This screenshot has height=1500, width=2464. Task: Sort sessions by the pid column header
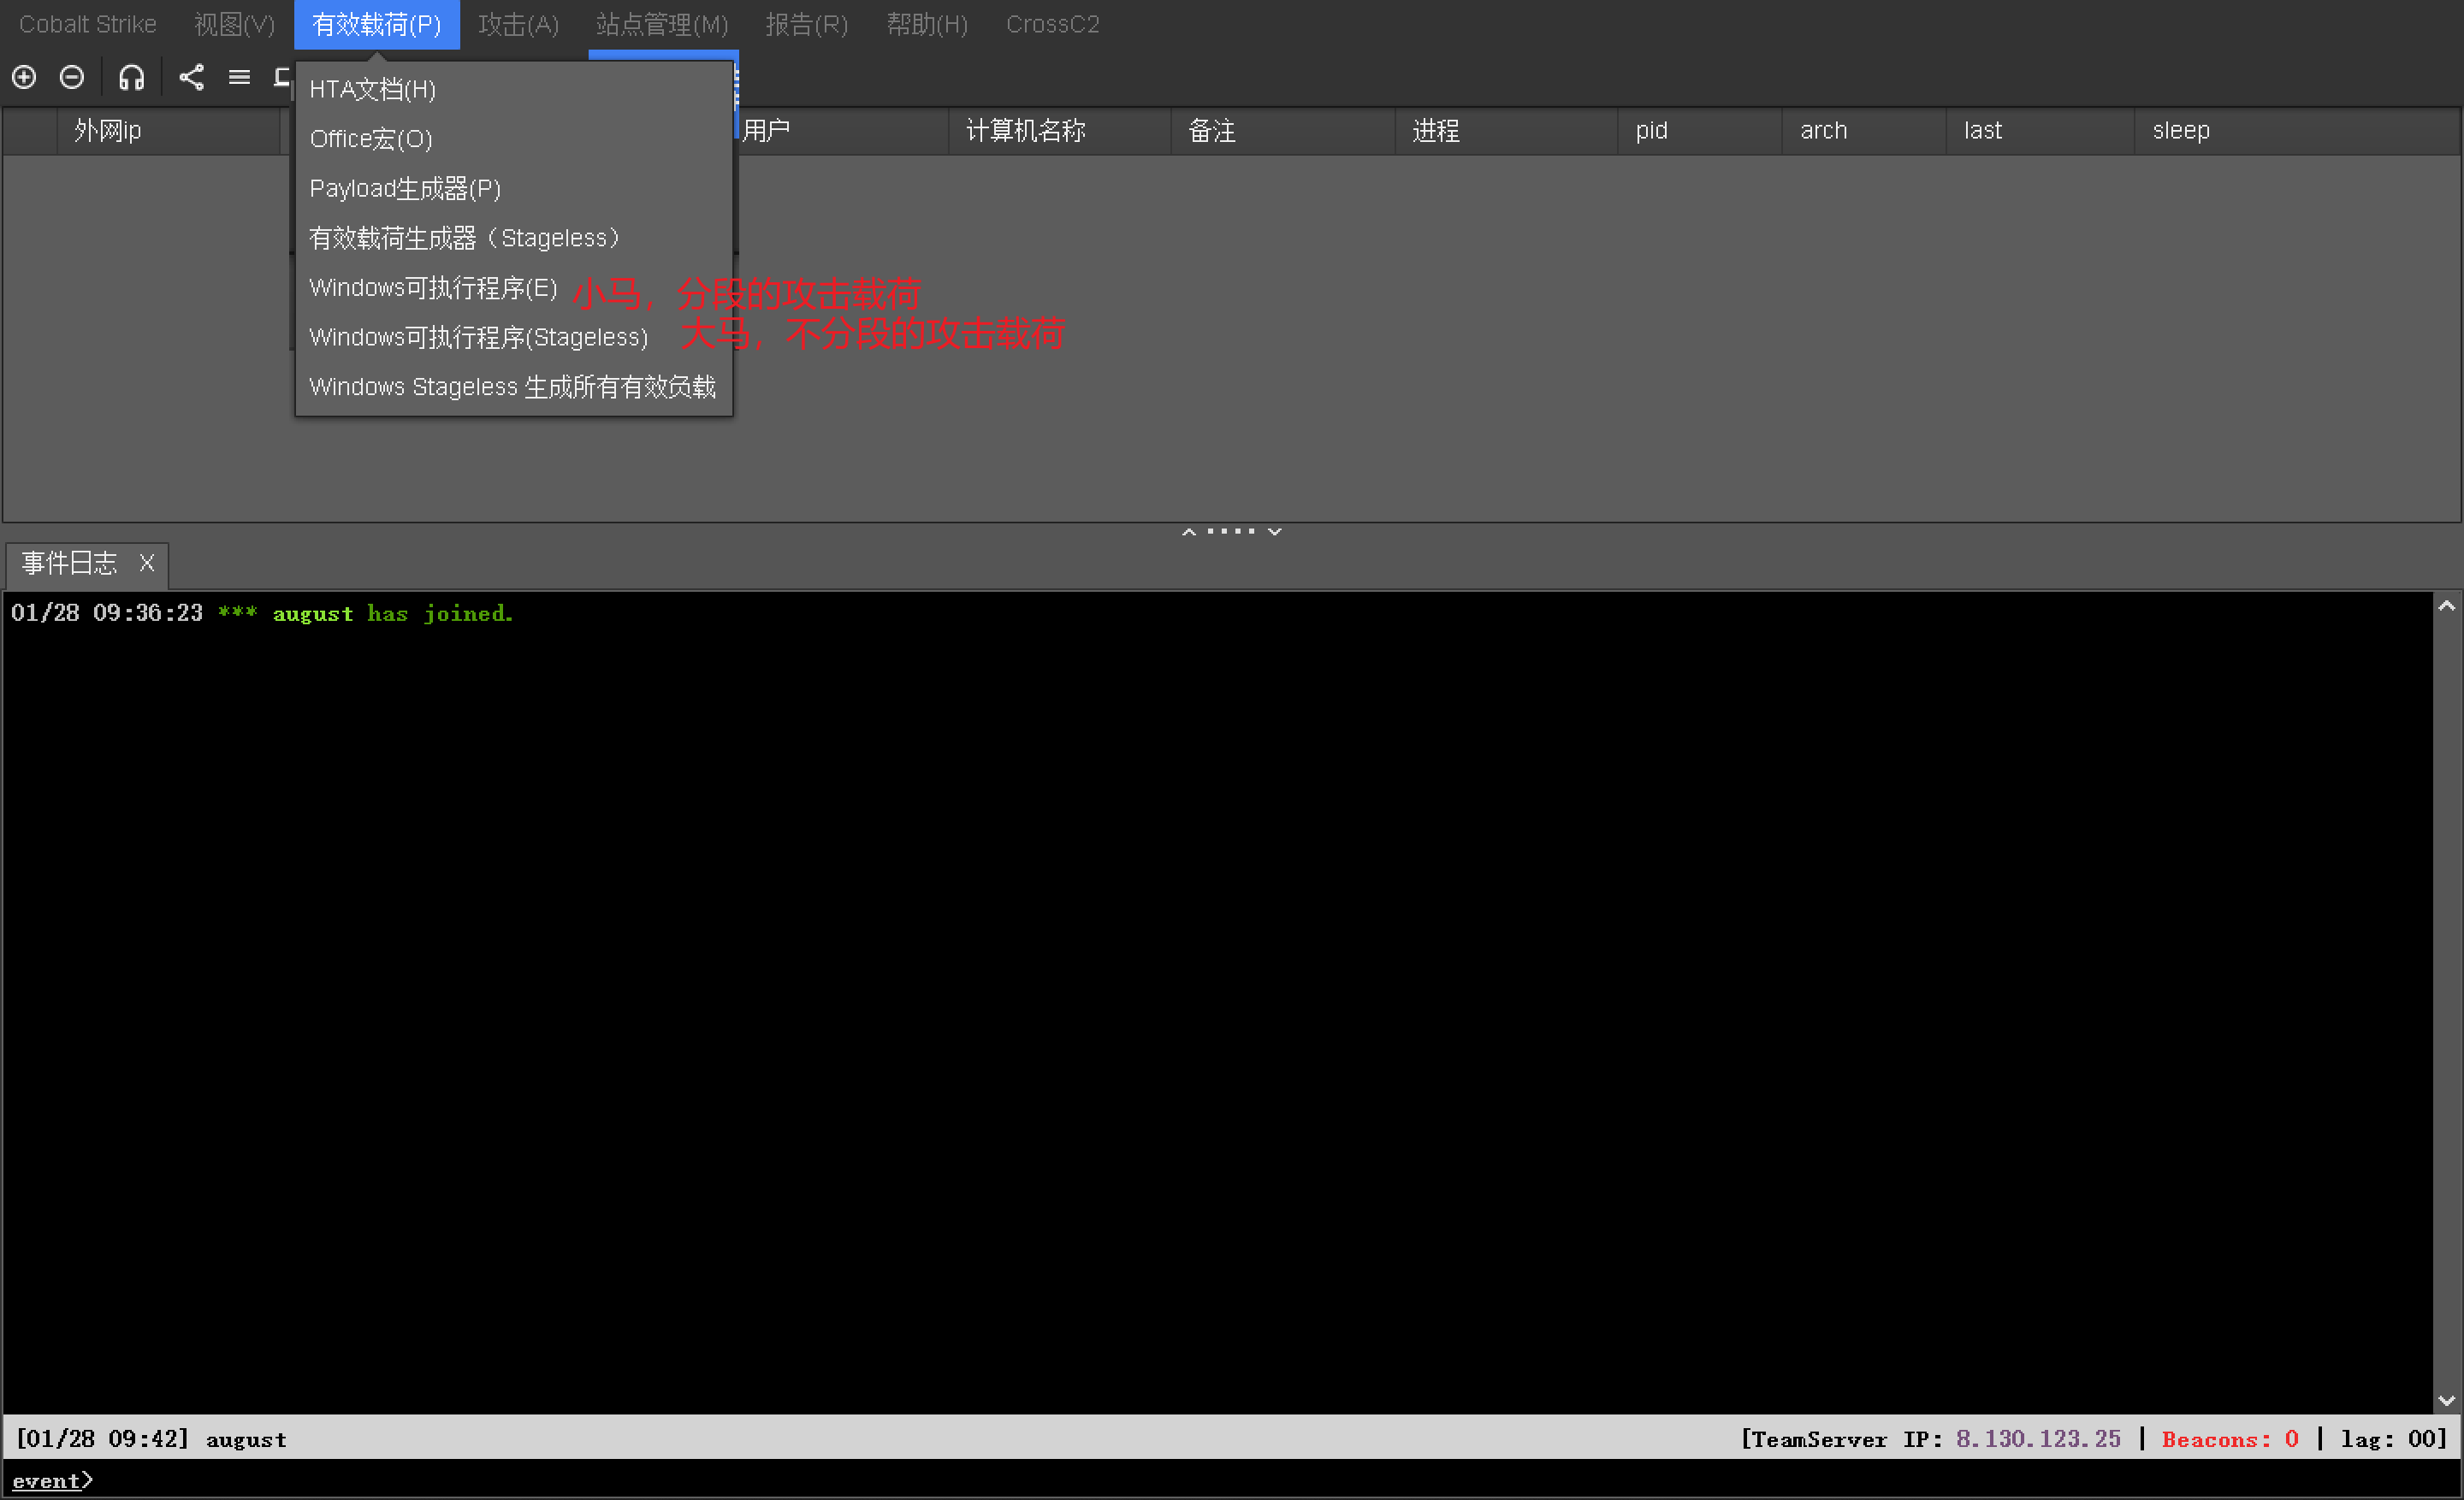click(x=1651, y=131)
